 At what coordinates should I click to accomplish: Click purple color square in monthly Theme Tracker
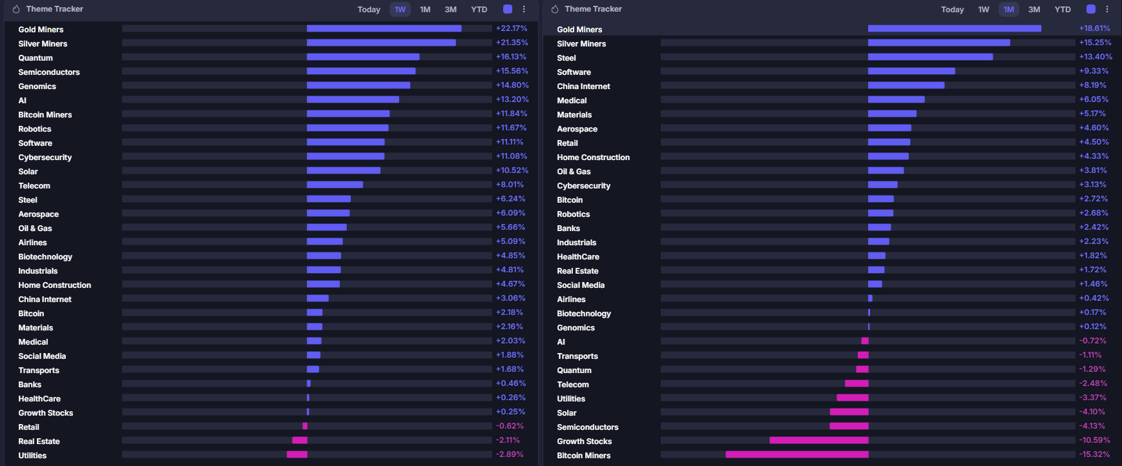point(1091,9)
